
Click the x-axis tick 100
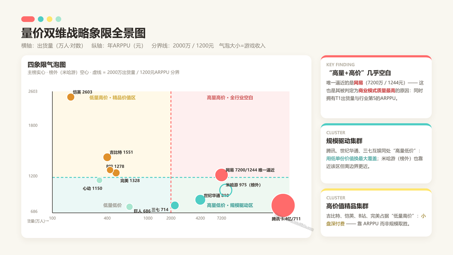click(52, 218)
